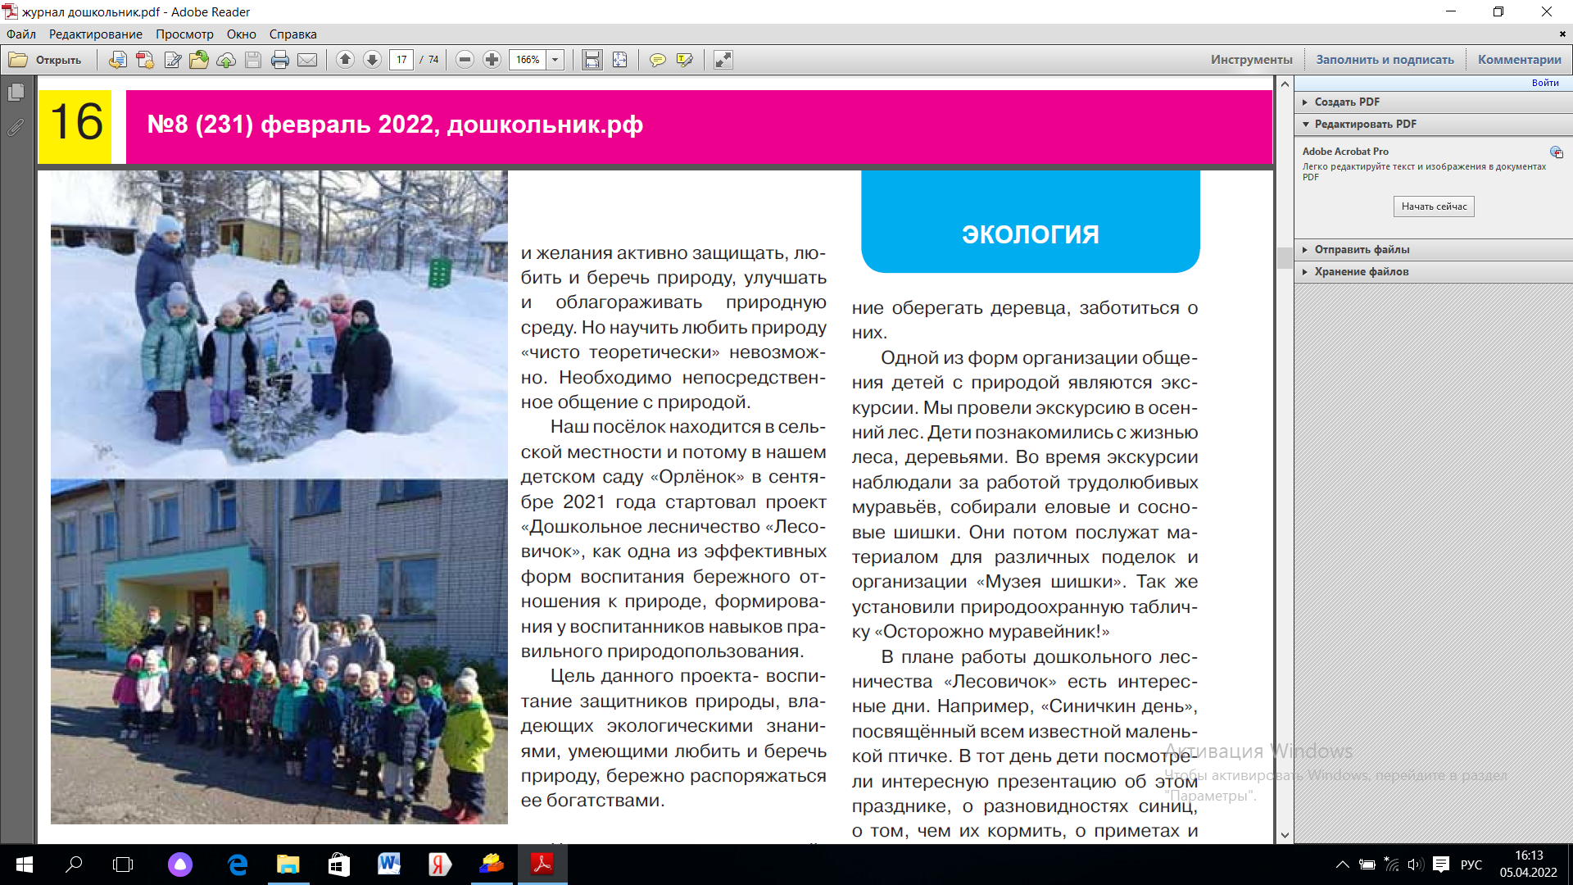Viewport: 1573px width, 885px height.
Task: Toggle read mode fullscreen icon
Action: [723, 60]
